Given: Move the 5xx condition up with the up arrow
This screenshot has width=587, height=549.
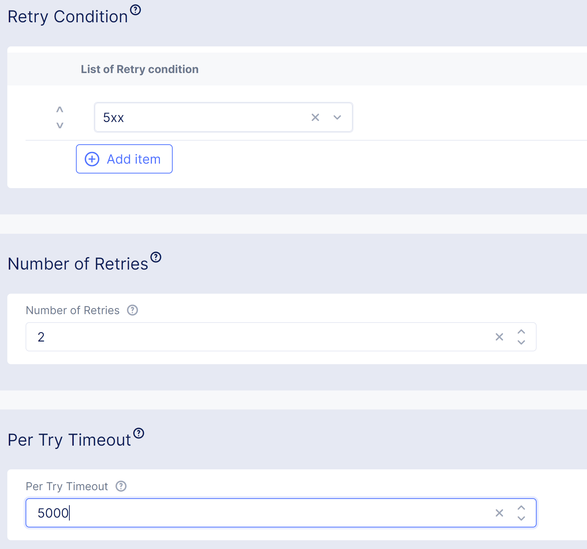Looking at the screenshot, I should 59,110.
